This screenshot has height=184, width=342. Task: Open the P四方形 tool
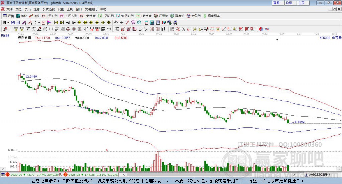point(50,16)
